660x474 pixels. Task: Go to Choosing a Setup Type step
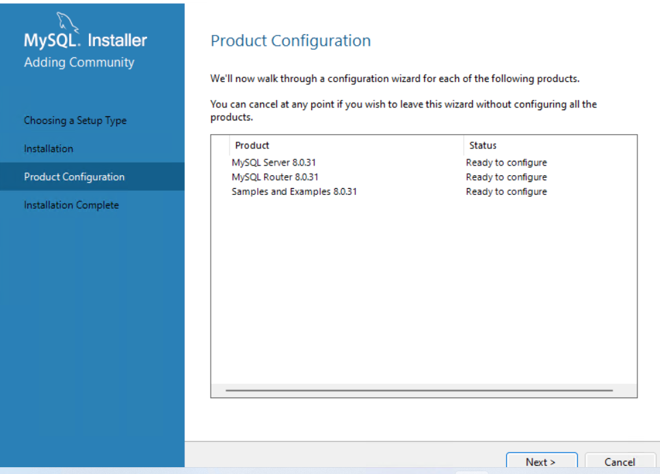[75, 120]
